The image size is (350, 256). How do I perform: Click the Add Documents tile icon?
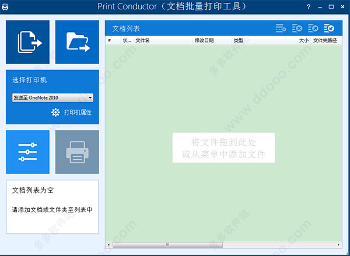coord(27,42)
